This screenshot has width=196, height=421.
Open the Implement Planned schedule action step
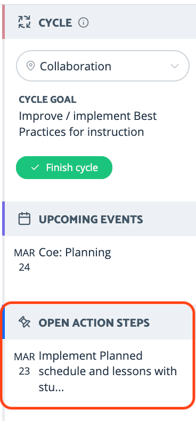[x=108, y=371]
